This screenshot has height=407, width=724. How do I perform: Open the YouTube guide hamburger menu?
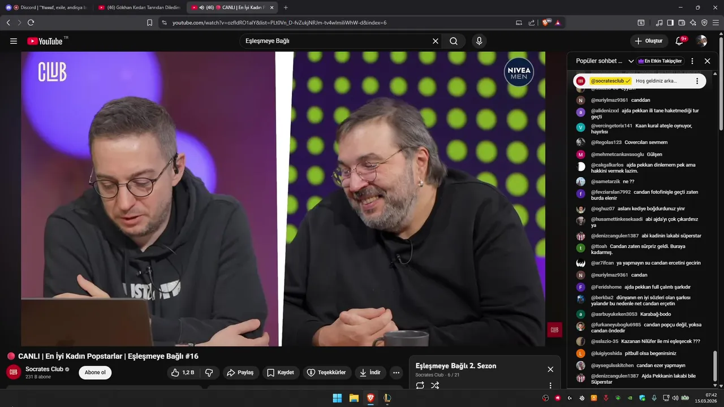coord(14,41)
